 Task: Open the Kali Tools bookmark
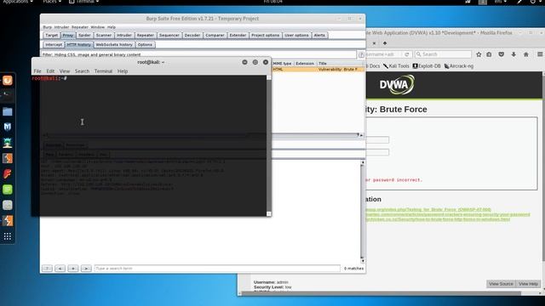click(x=396, y=66)
